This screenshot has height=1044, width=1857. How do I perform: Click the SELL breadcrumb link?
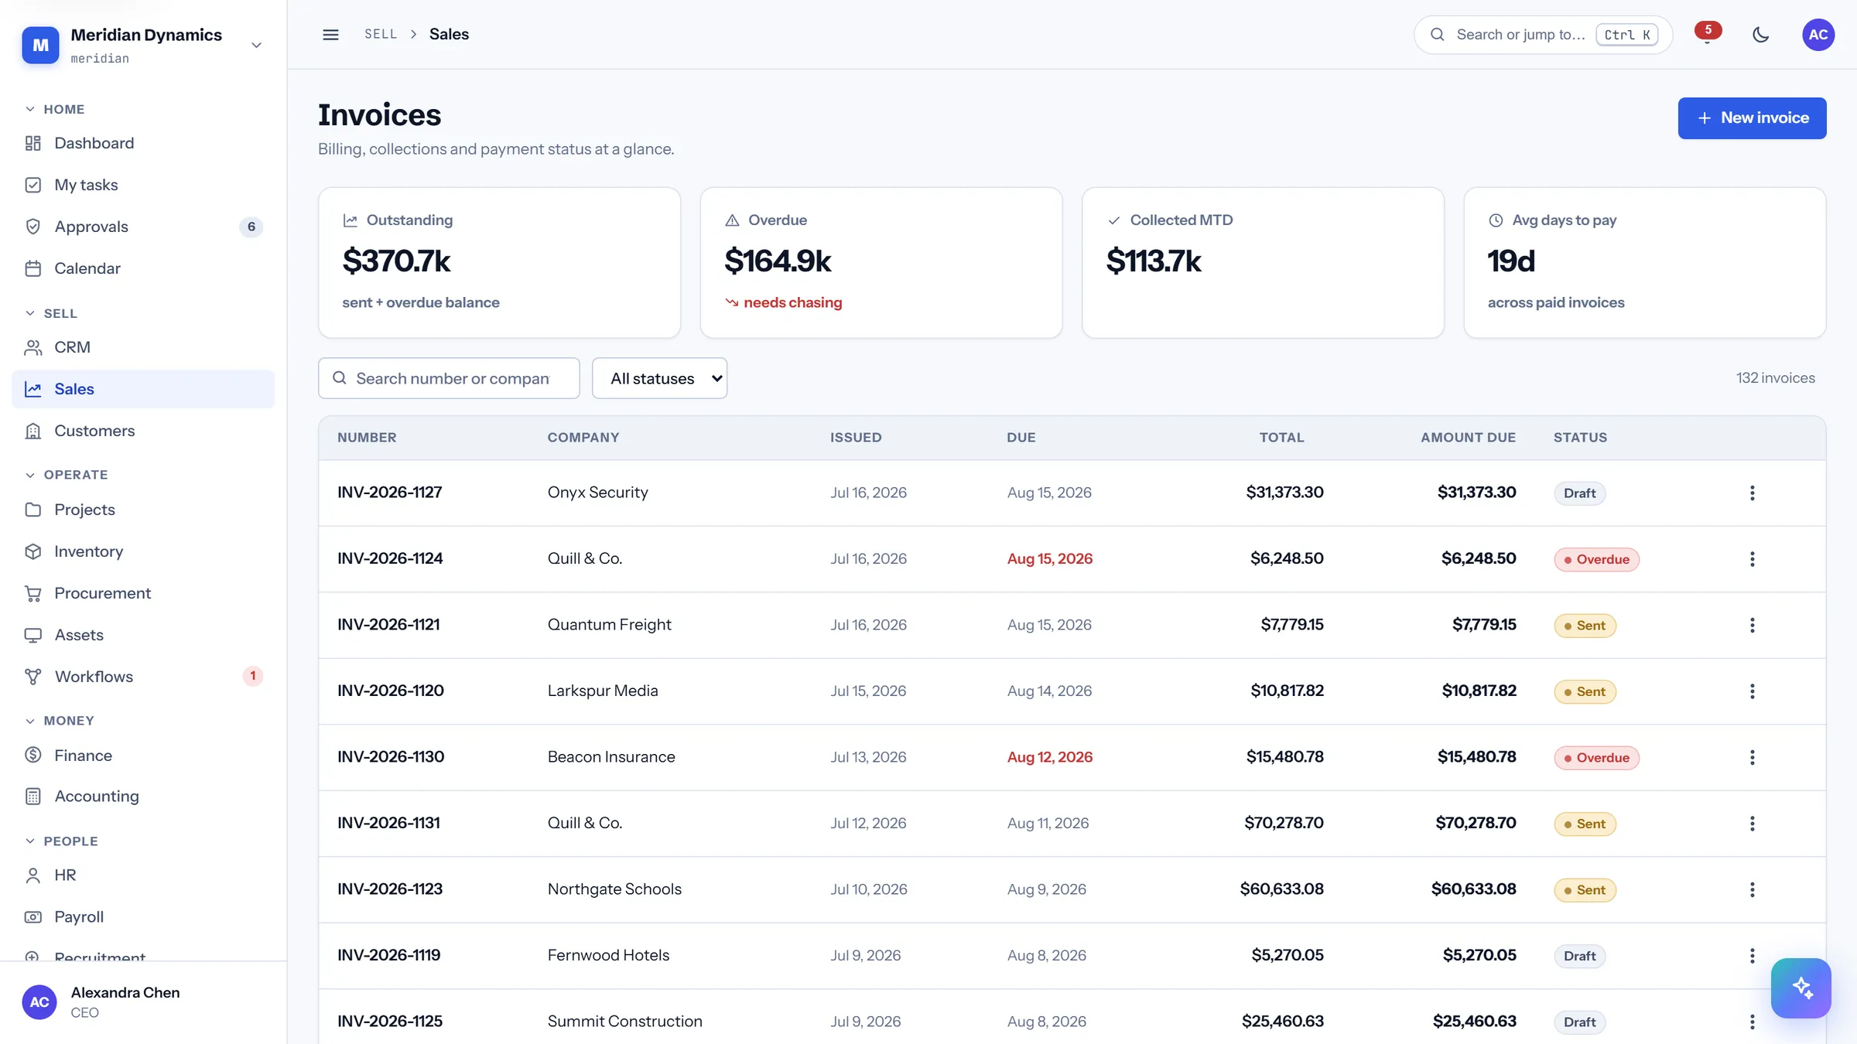tap(381, 34)
